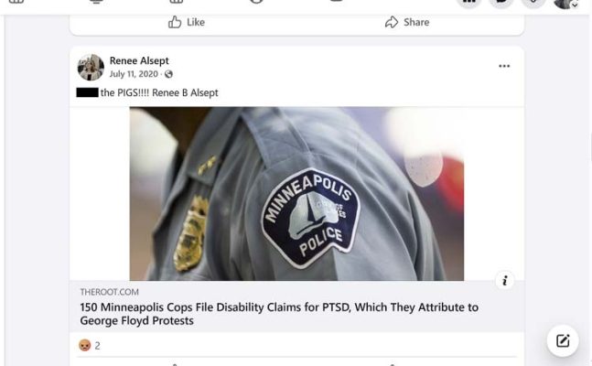Screen dimensions: 592x366
Task: Open the Messenger icon in top bar
Action: 501,2
